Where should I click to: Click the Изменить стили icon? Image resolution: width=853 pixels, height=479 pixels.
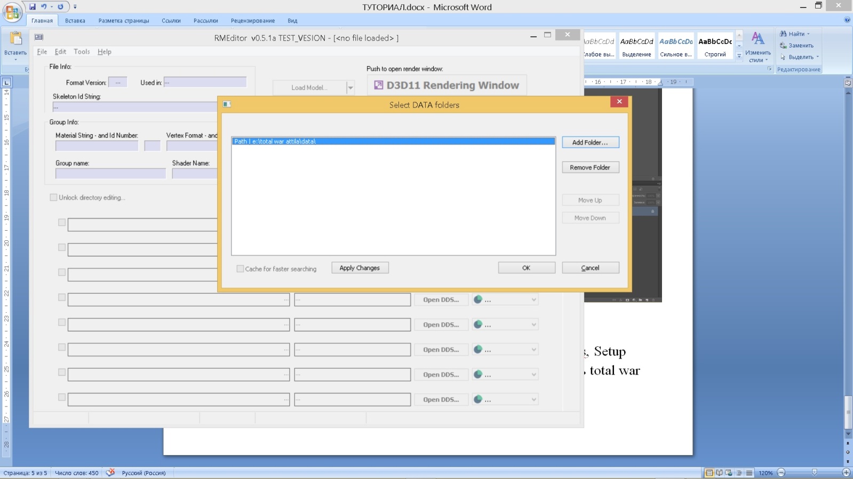(x=758, y=39)
